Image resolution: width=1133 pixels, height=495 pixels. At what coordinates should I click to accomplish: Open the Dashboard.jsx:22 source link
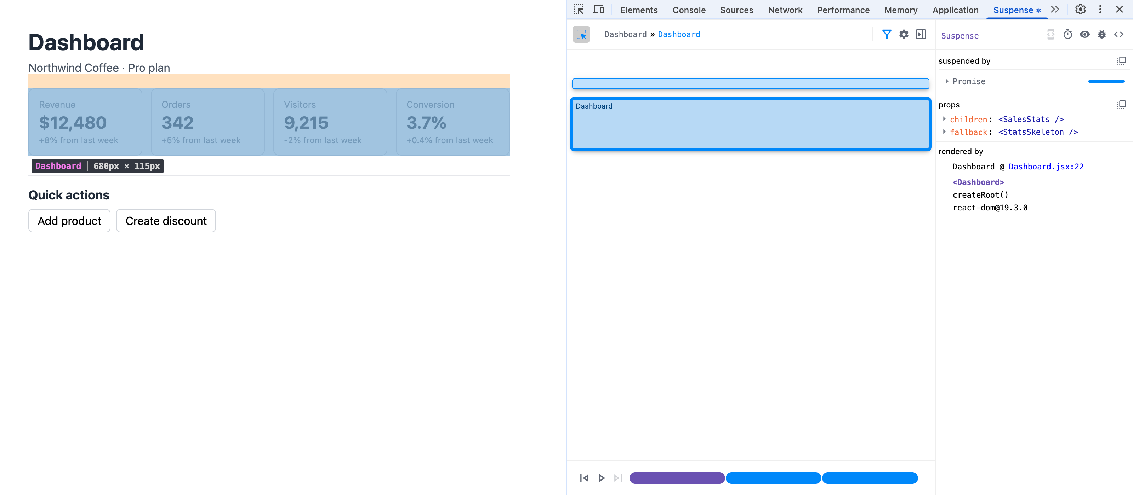[x=1046, y=167]
